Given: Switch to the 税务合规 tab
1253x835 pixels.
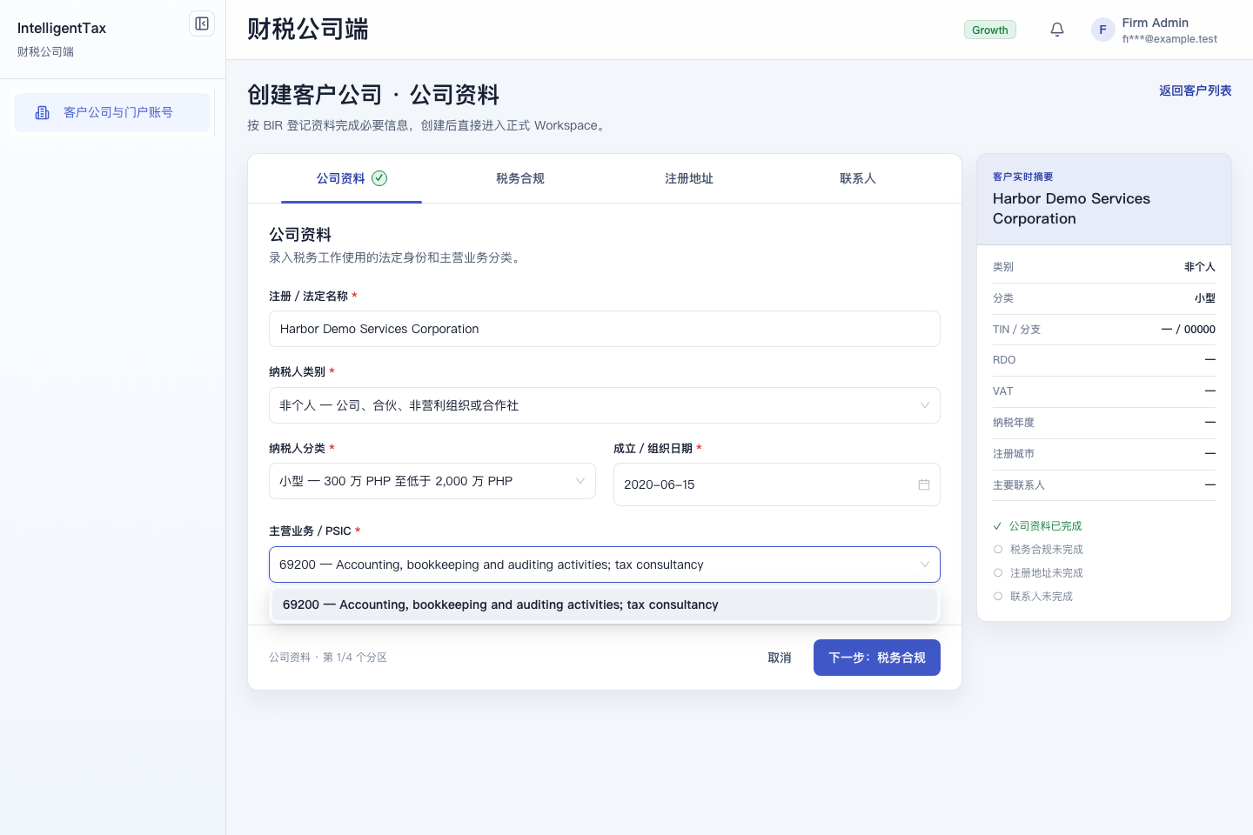Looking at the screenshot, I should tap(520, 178).
